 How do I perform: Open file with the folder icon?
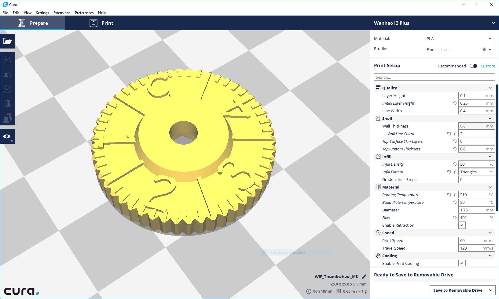tap(8, 41)
